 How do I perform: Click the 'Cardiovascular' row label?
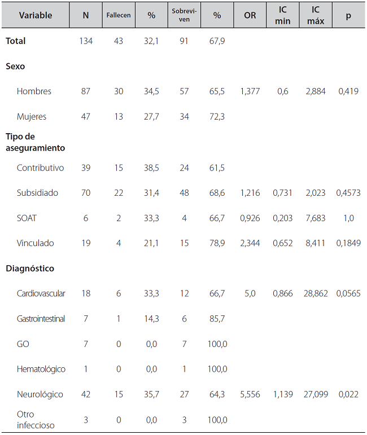[x=41, y=293]
